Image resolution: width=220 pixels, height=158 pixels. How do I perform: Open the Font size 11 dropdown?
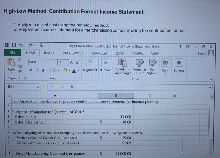pyautogui.click(x=67, y=62)
